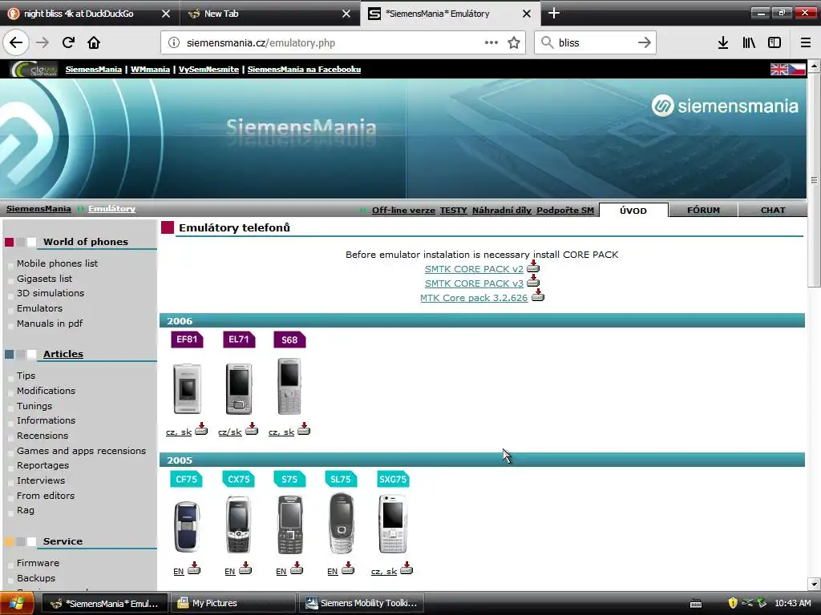Open SiemensMania na Facebooku link

coord(304,69)
